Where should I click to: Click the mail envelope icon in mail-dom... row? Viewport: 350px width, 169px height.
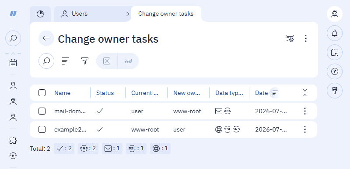[x=219, y=111]
